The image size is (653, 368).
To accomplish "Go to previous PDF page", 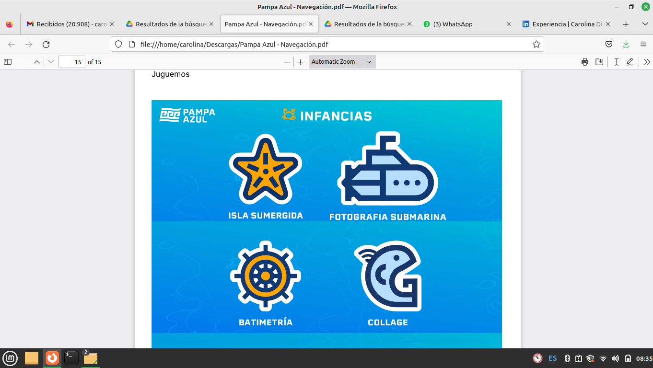I will 36,62.
